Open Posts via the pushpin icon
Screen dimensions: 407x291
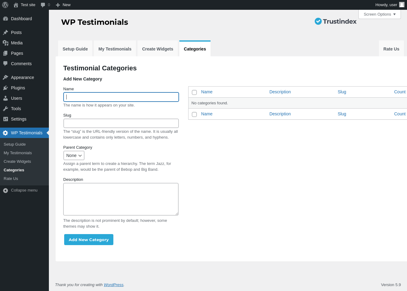(x=5, y=32)
